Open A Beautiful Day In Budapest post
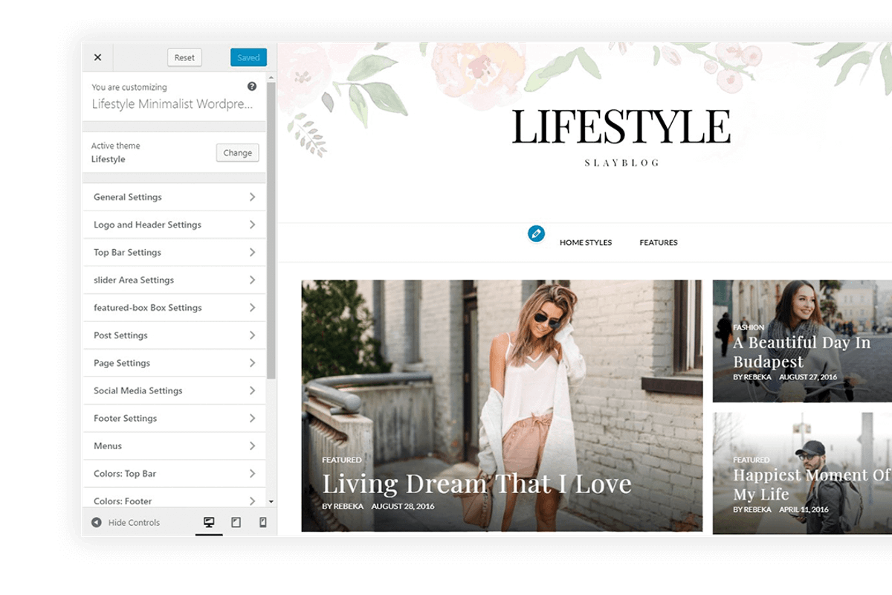892x595 pixels. pyautogui.click(x=801, y=353)
